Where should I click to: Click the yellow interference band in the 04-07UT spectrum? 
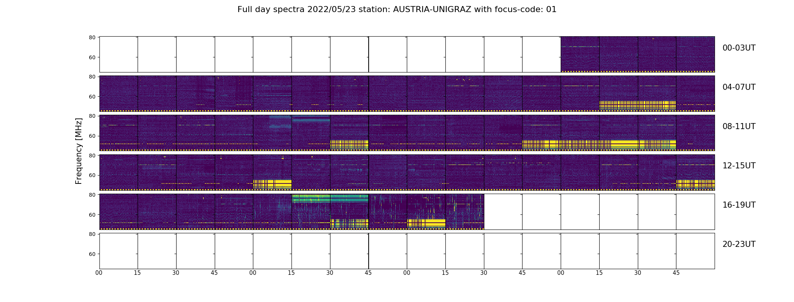pyautogui.click(x=637, y=105)
